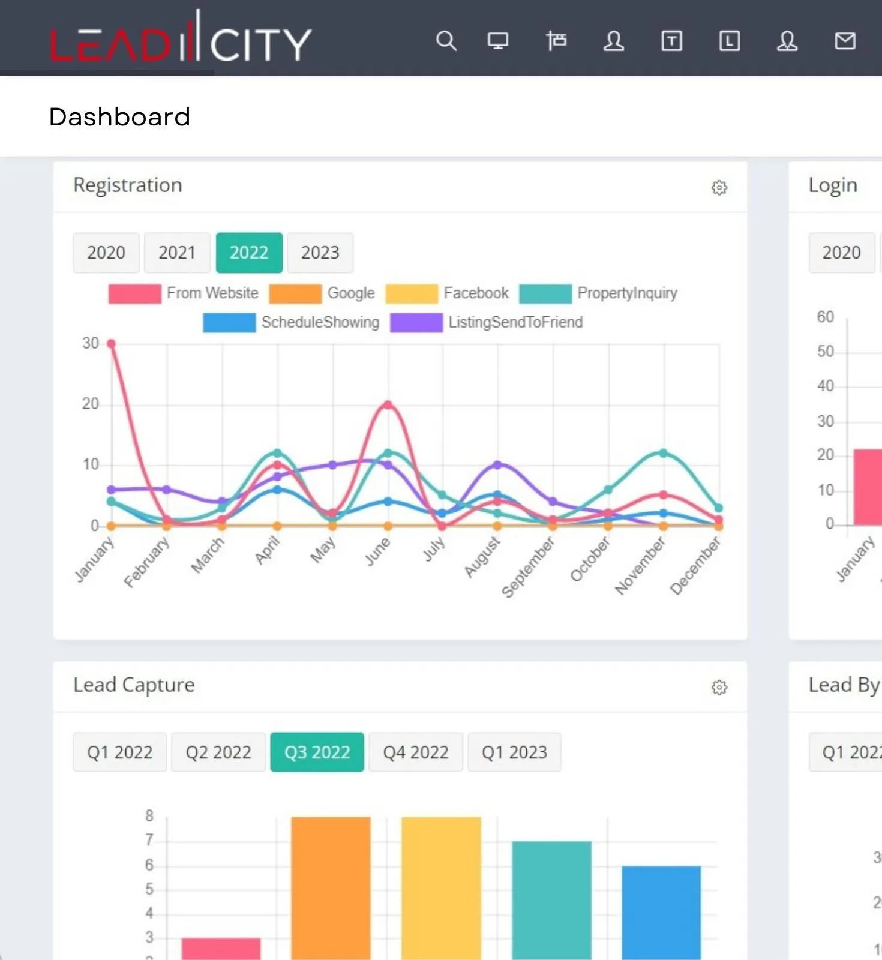This screenshot has width=882, height=960.
Task: Click the signpost icon in header
Action: [x=556, y=41]
